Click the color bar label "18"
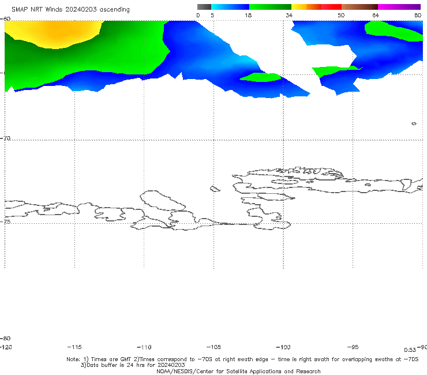This screenshot has width=427, height=375. (x=248, y=15)
